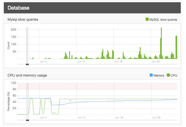Toggle the MySQL slow queries legend swatch
186x127 pixels.
[x=147, y=19]
